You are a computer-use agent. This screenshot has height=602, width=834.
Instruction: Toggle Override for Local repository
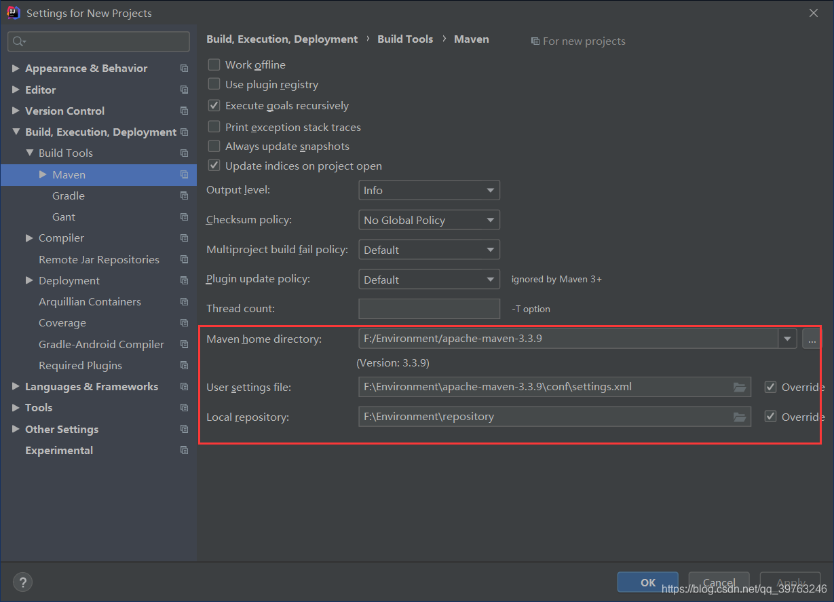(770, 417)
